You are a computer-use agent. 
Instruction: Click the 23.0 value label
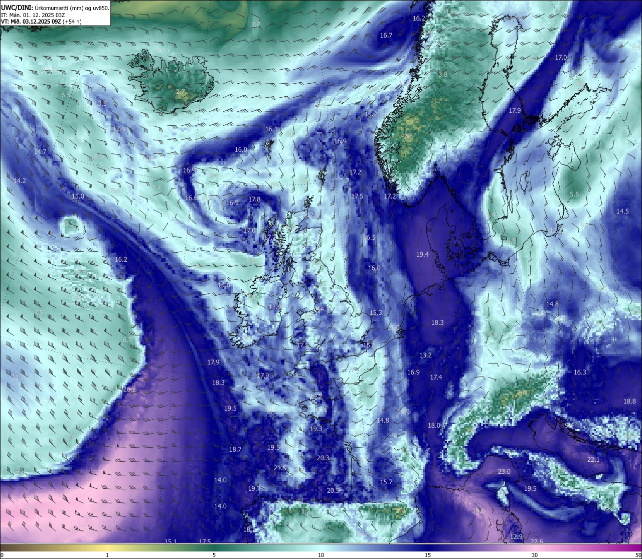pyautogui.click(x=504, y=472)
